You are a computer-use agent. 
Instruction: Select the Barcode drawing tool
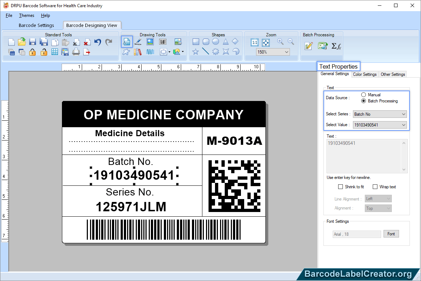click(162, 42)
